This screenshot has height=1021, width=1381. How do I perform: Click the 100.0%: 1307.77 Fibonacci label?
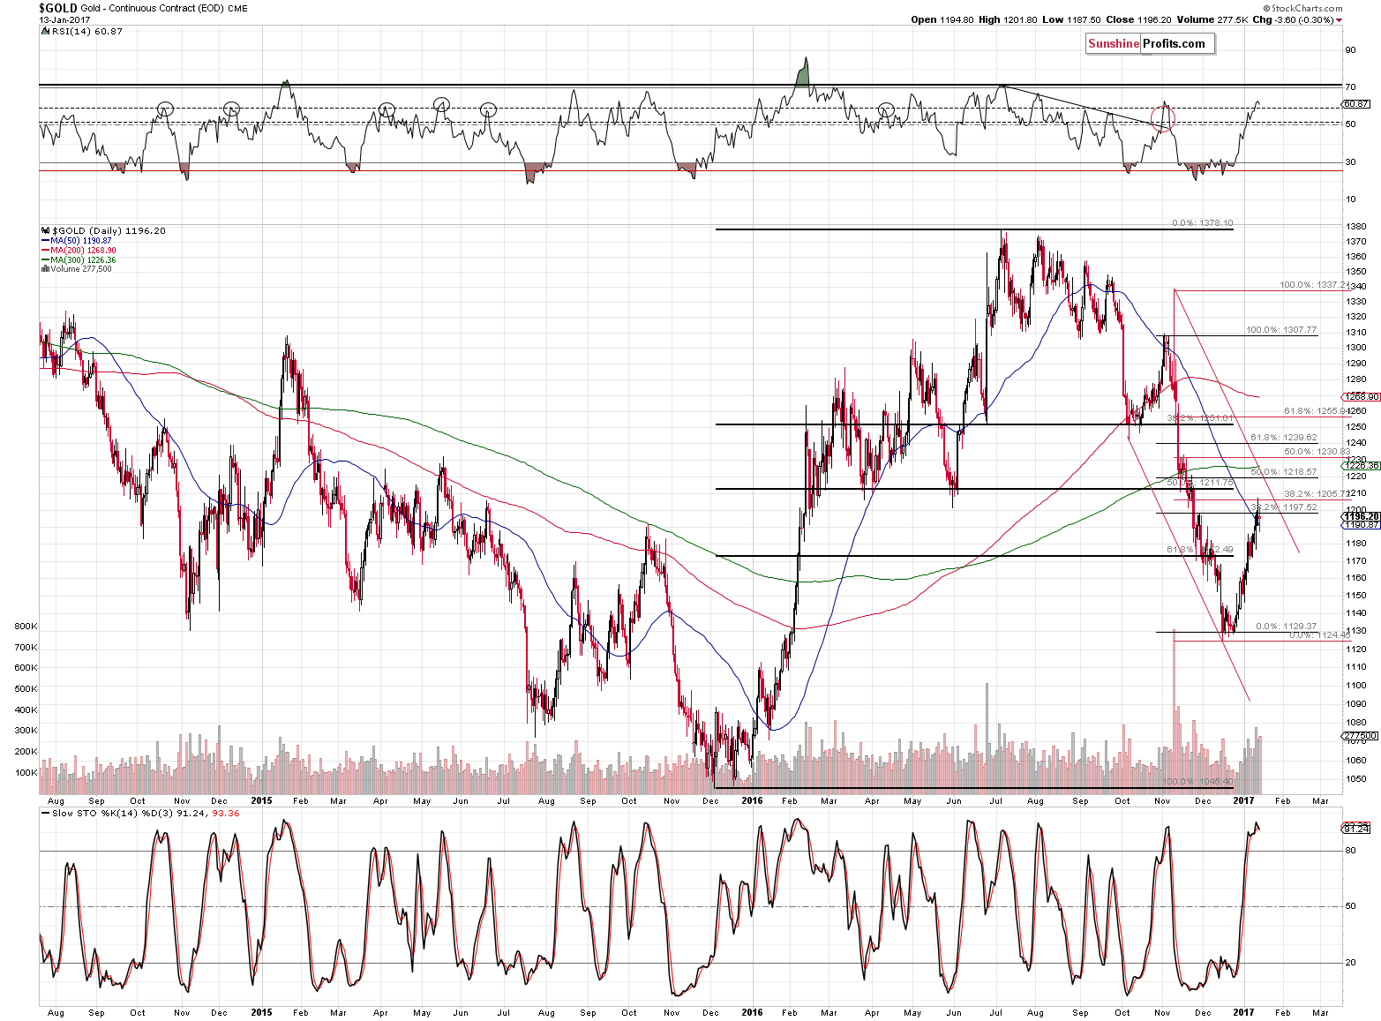click(x=1281, y=330)
